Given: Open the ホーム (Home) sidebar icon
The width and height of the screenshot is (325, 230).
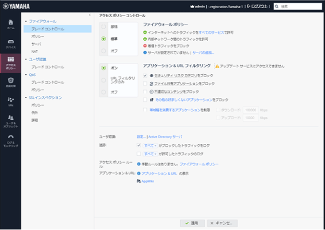Looking at the screenshot, I should pos(10,24).
